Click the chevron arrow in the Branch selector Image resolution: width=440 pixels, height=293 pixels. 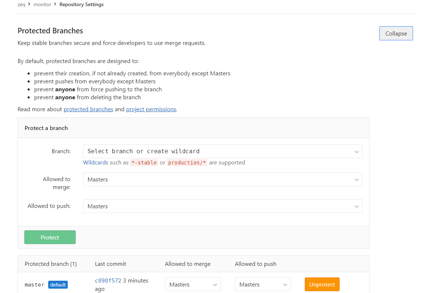point(356,152)
